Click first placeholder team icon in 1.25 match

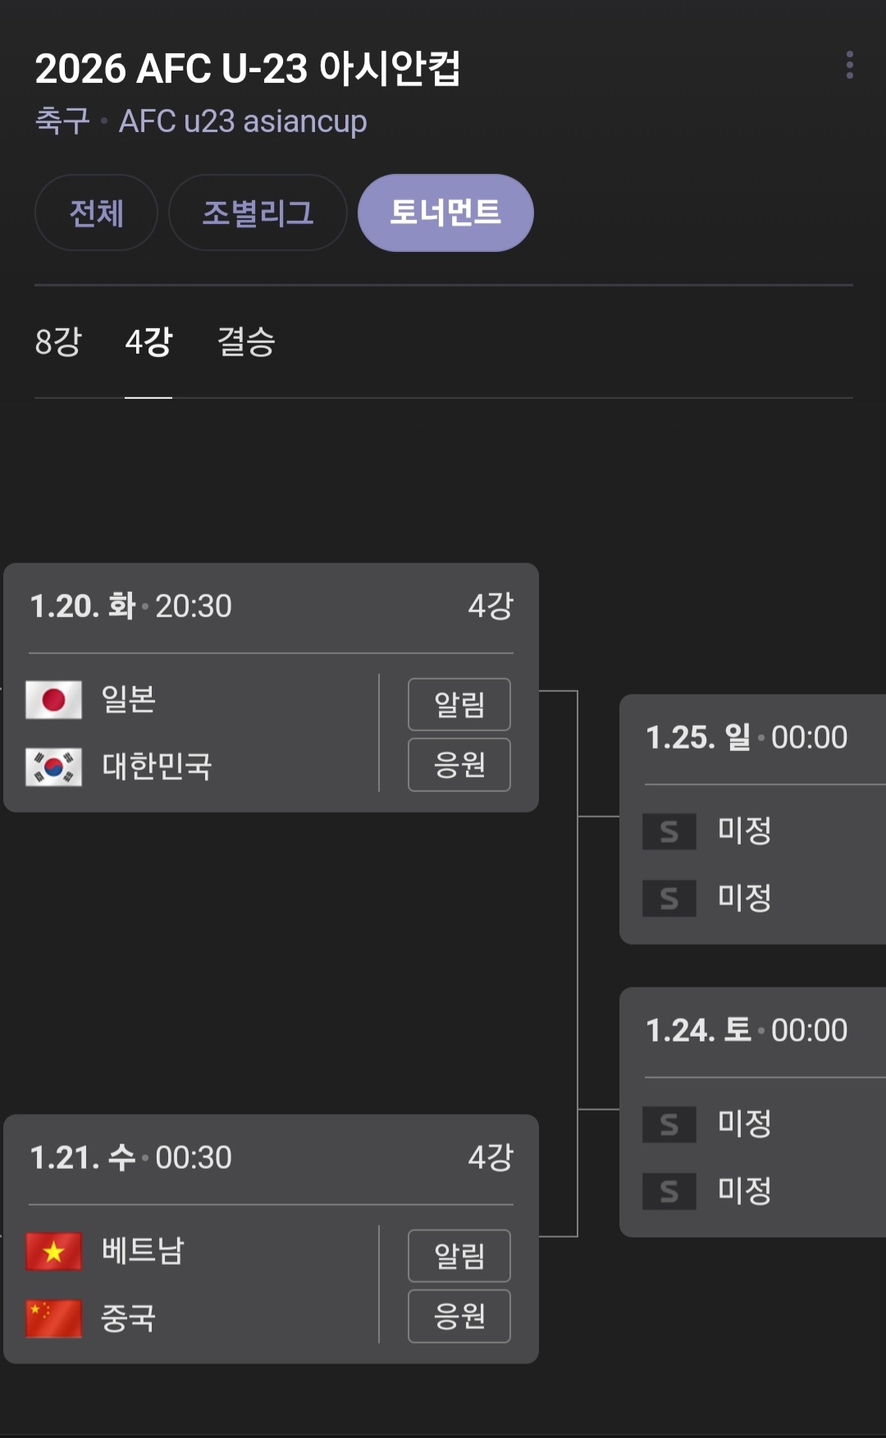click(x=669, y=831)
